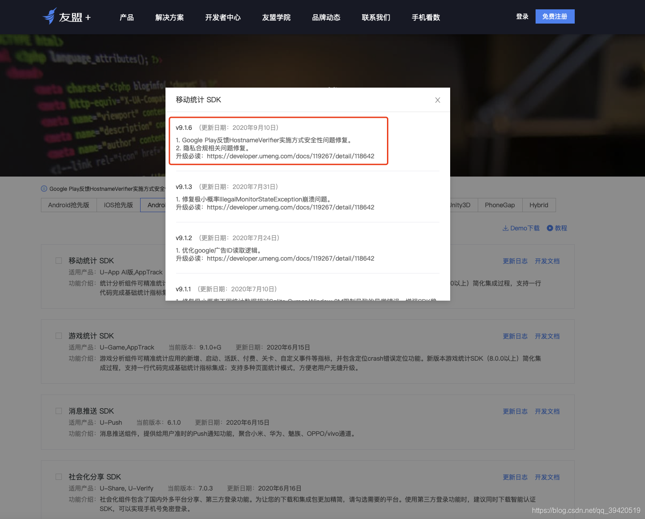
Task: Open 品牌动态 in navigation bar
Action: pos(326,17)
